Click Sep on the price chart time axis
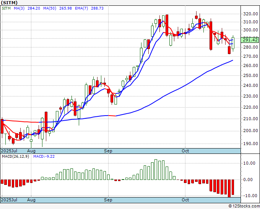 (108, 151)
